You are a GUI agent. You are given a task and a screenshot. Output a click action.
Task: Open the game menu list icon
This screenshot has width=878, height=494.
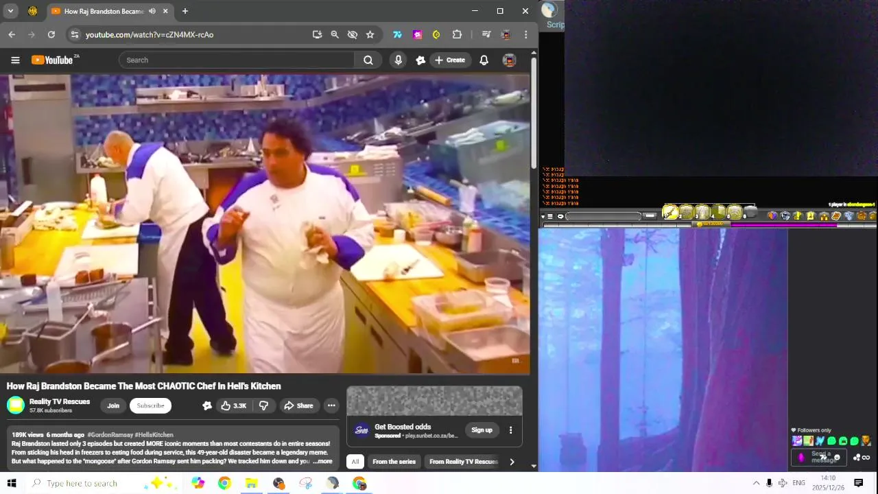[549, 216]
